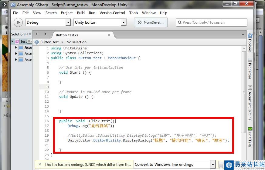
Task: Click the MonoDevelop title bar icon
Action: pyautogui.click(x=13, y=5)
